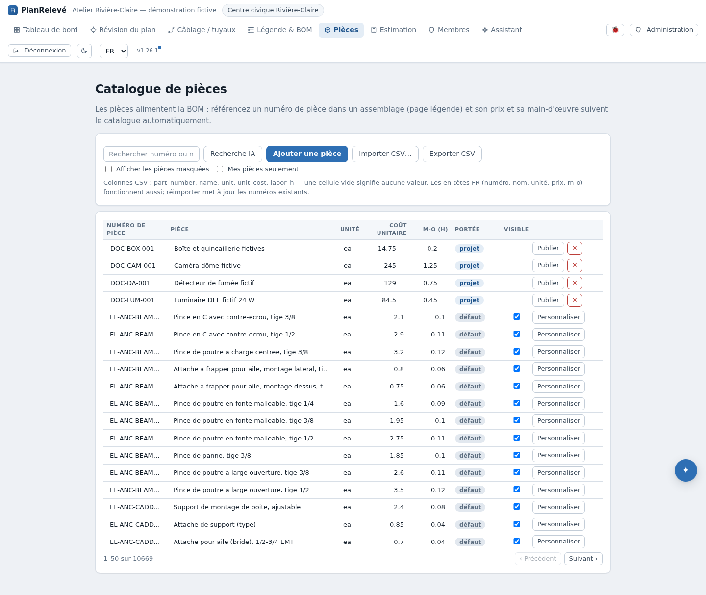Viewport: 706px width, 595px height.
Task: Click projet badge on DOC-BOX-001 row
Action: [x=469, y=249]
